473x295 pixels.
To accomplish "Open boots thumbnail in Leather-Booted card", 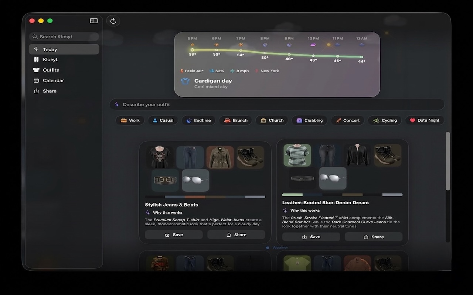I will coord(388,155).
